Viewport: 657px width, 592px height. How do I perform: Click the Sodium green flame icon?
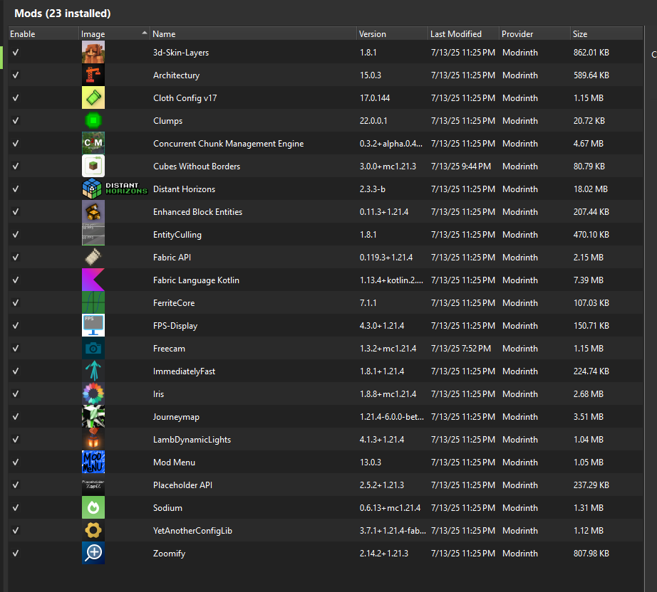click(x=93, y=507)
